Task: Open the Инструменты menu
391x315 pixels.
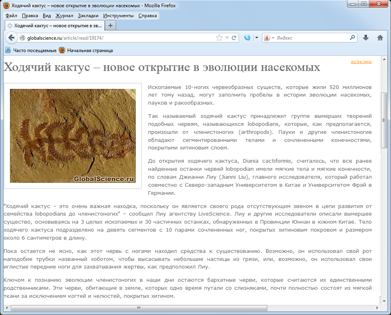Action: [x=118, y=16]
